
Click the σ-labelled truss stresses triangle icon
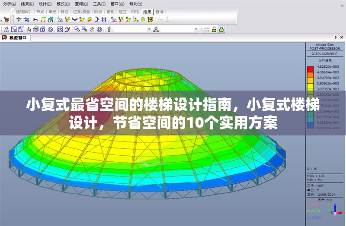click(x=114, y=19)
